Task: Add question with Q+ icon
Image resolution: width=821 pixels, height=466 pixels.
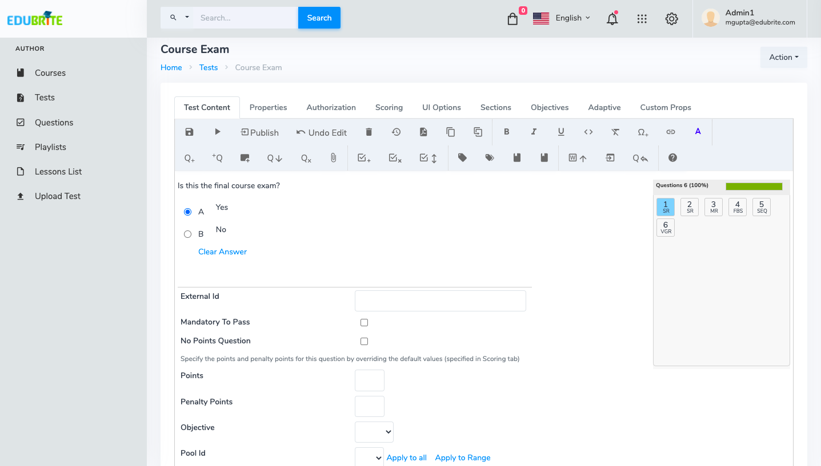Action: 190,159
